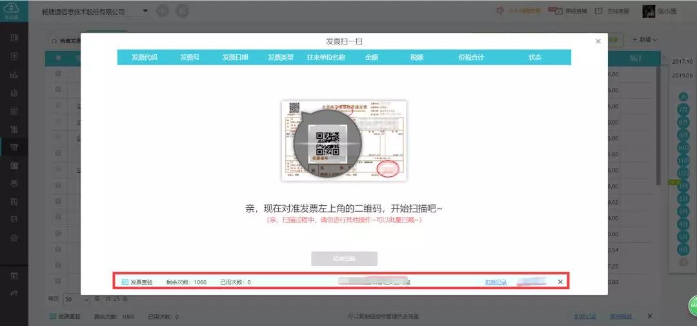697x326 pixels.
Task: Click the home icon in the breadcrumb
Action: tap(54, 41)
